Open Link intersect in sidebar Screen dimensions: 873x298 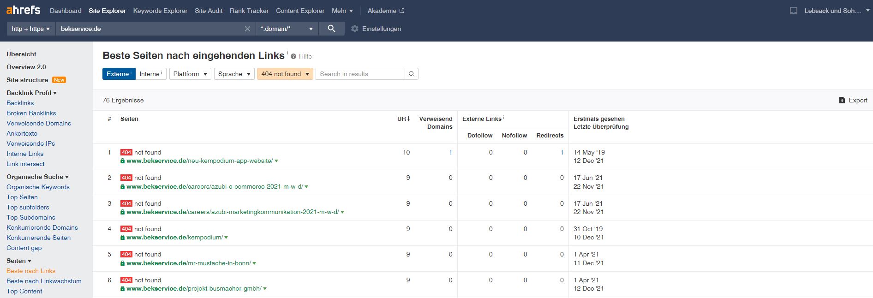click(25, 164)
